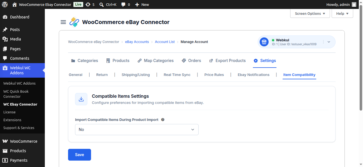Screen dimensions: 363x167
Task: Click the Categories folder icon in tabs
Action: pos(73,61)
